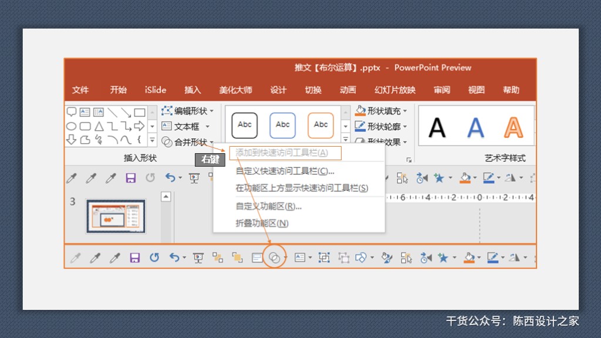The width and height of the screenshot is (601, 338).
Task: Pick the rounded rectangle shape
Action: 85,126
